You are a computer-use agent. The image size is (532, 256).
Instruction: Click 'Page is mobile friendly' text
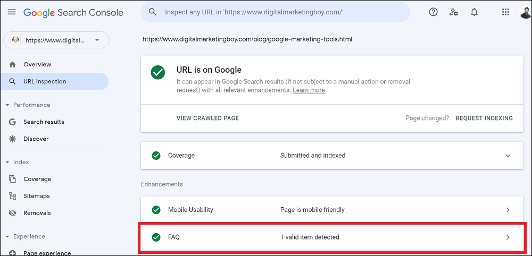pos(312,210)
